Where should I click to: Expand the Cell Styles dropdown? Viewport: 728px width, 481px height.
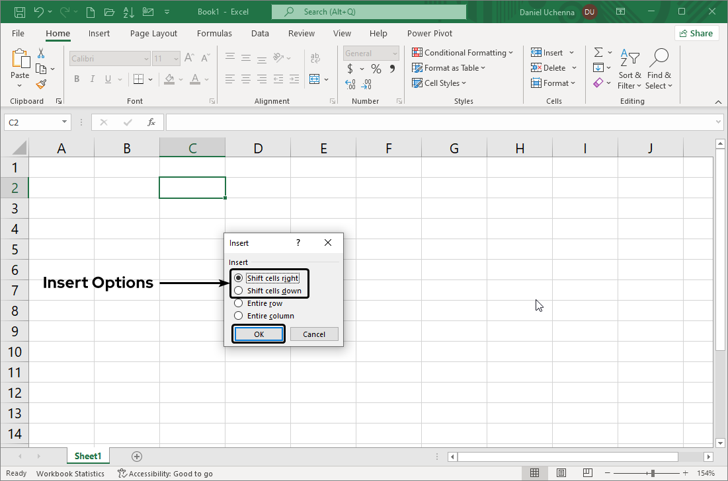click(x=440, y=83)
